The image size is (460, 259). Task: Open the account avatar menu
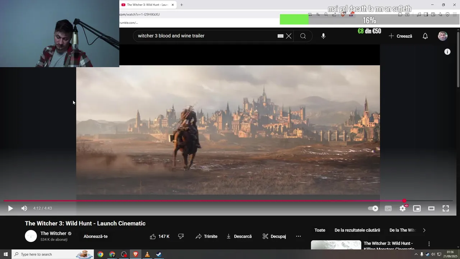[x=443, y=36]
